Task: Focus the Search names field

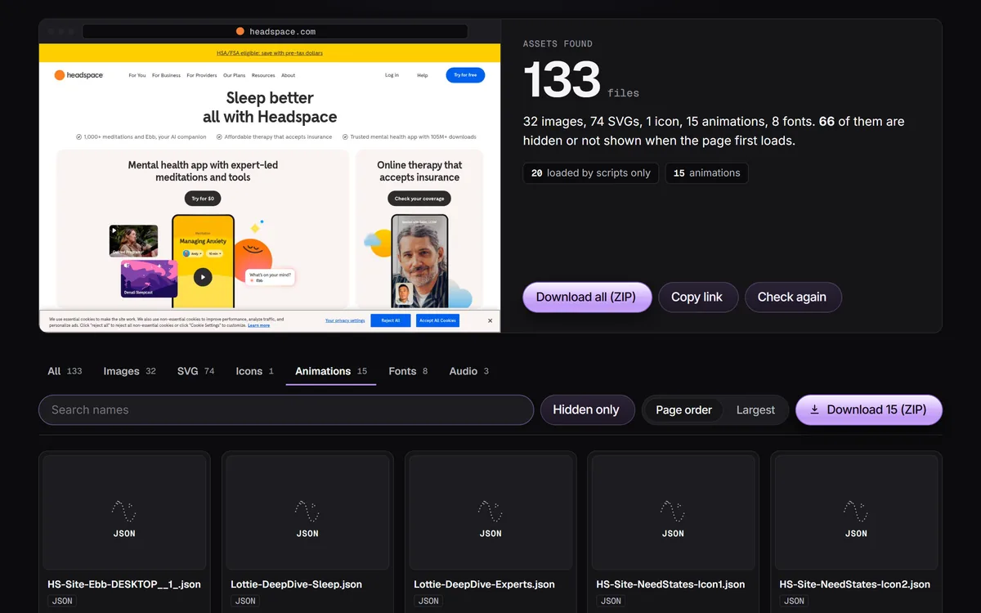Action: point(286,410)
